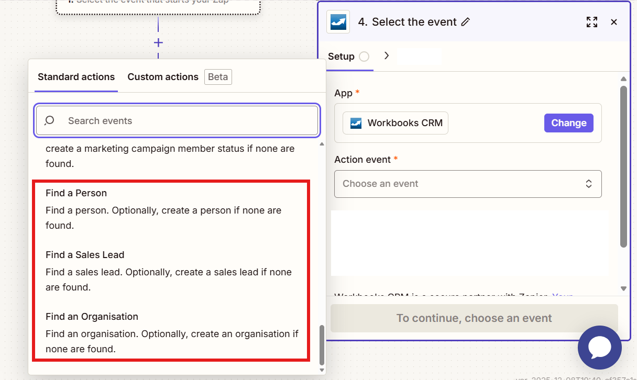Click the magnifier icon in Search events
Image resolution: width=637 pixels, height=380 pixels.
click(49, 121)
